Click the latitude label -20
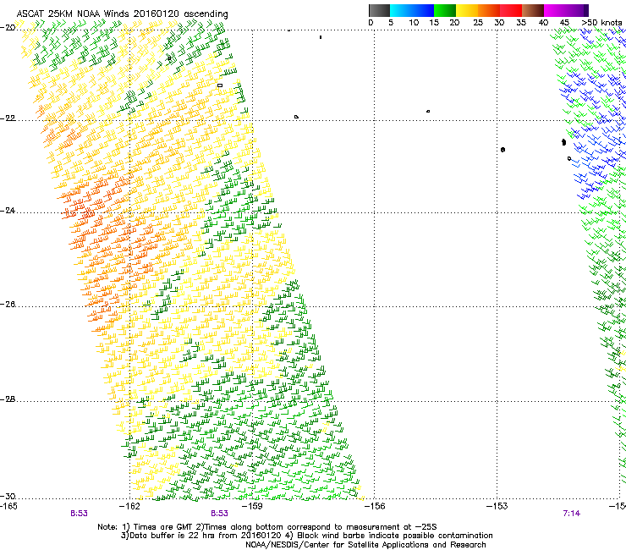The width and height of the screenshot is (626, 550). pyautogui.click(x=8, y=28)
